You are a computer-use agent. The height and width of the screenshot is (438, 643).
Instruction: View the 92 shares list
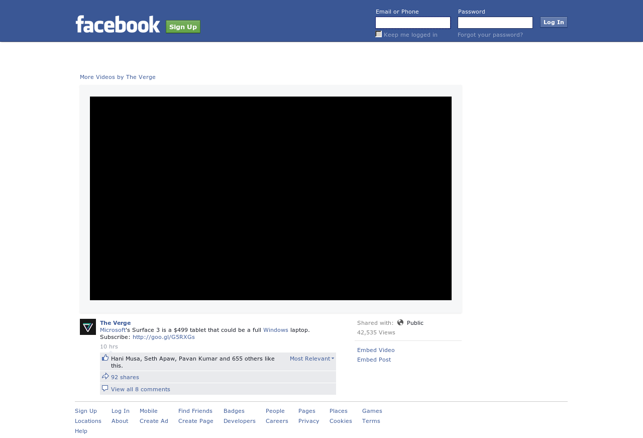[125, 377]
